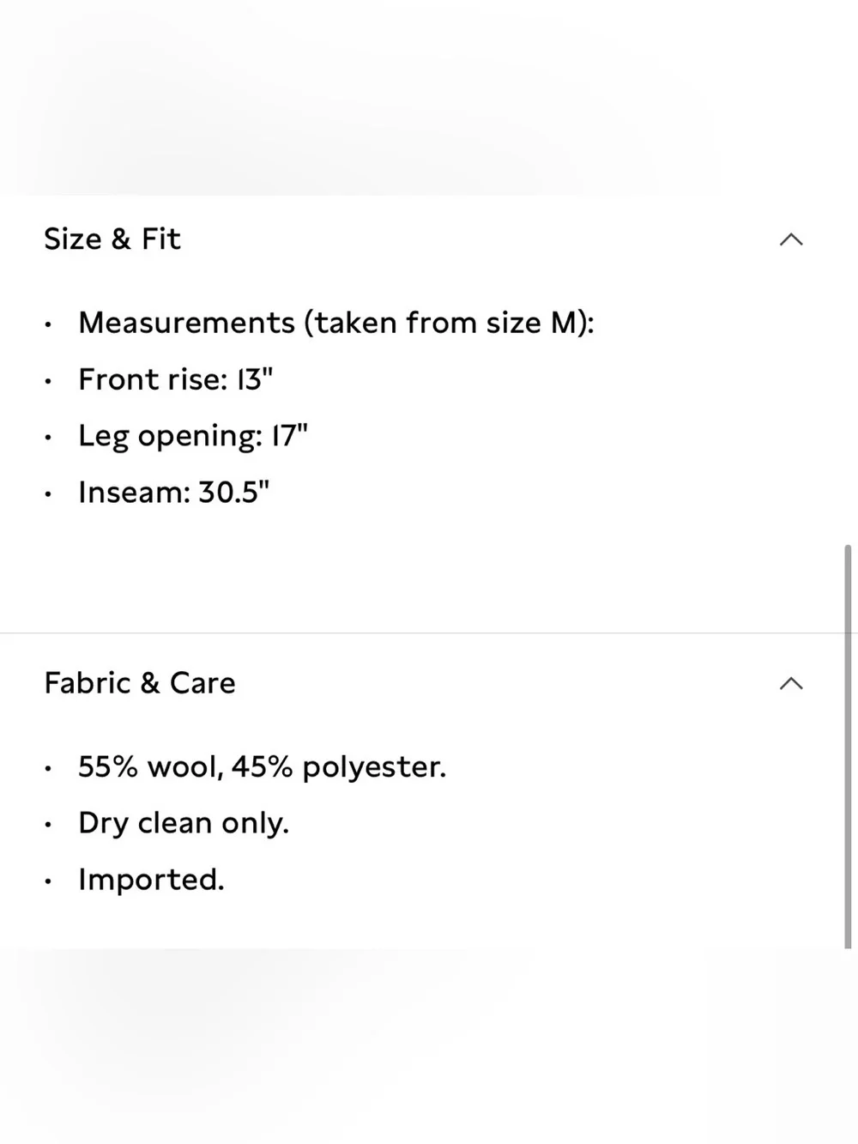858x1144 pixels.
Task: Collapse the Size & Fit chevron
Action: tap(791, 239)
